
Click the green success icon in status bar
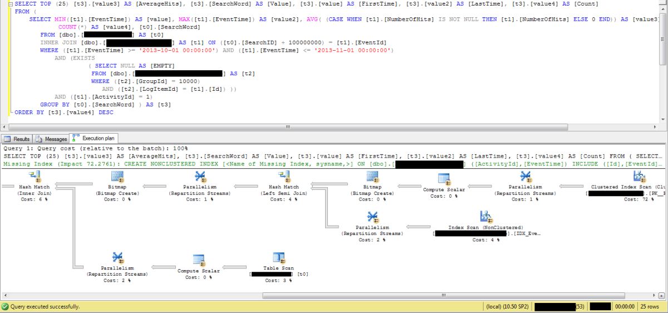click(x=5, y=307)
